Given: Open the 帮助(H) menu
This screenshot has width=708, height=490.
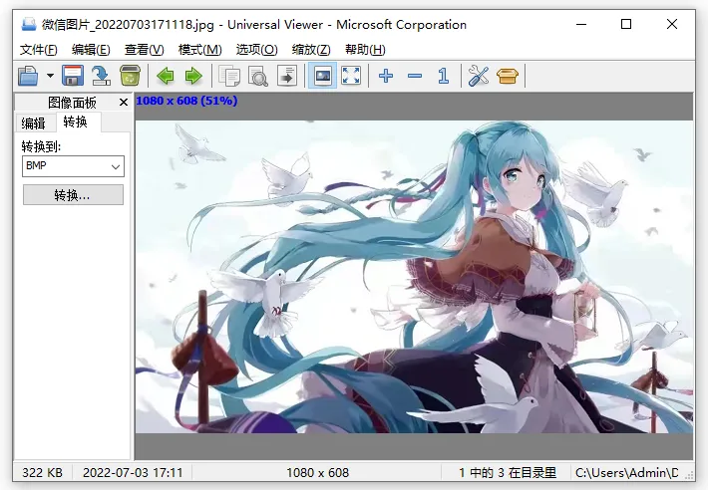Looking at the screenshot, I should point(365,49).
